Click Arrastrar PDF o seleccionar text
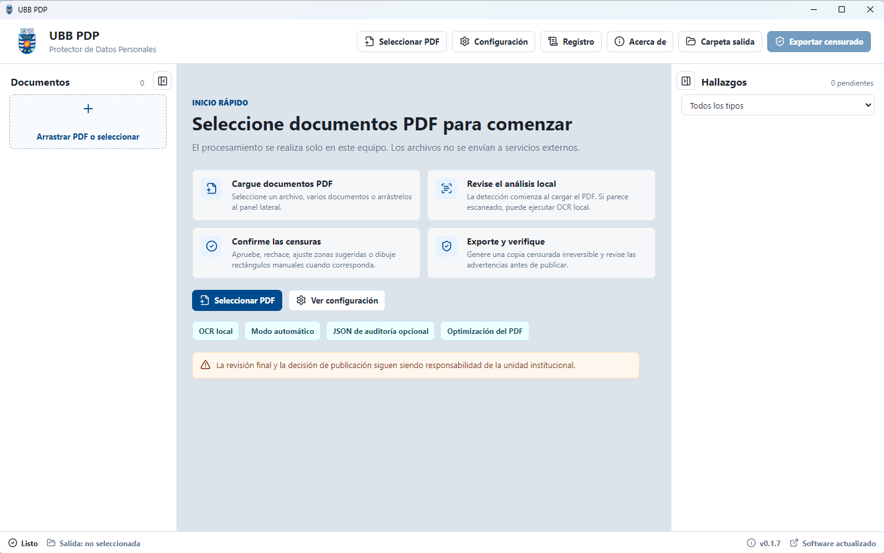The height and width of the screenshot is (553, 884). coord(88,137)
